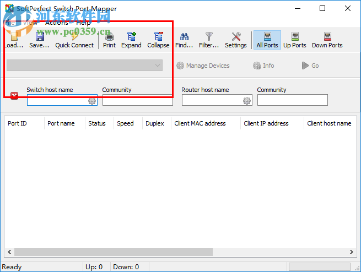
Task: Sort by Speed column header
Action: [x=128, y=123]
